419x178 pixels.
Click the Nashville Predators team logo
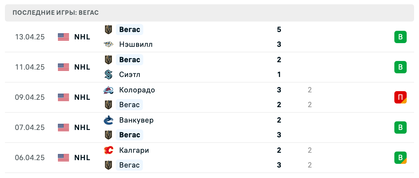(108, 44)
